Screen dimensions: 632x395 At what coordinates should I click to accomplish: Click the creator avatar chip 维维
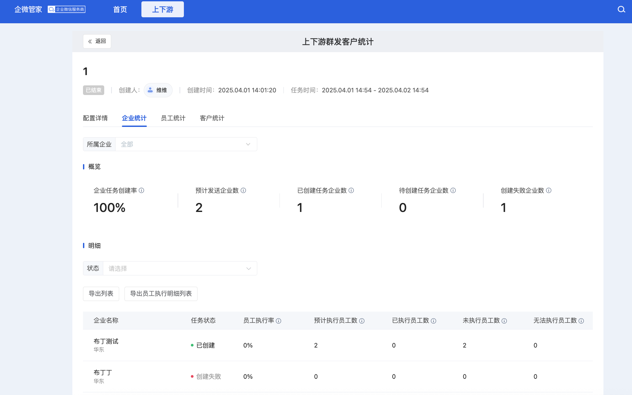point(158,90)
